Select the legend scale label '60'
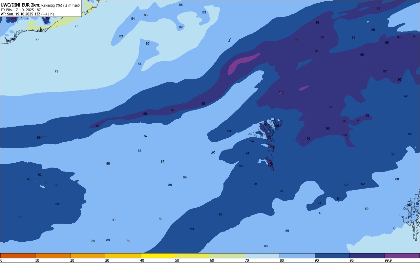The width and height of the screenshot is (420, 263). (212, 260)
